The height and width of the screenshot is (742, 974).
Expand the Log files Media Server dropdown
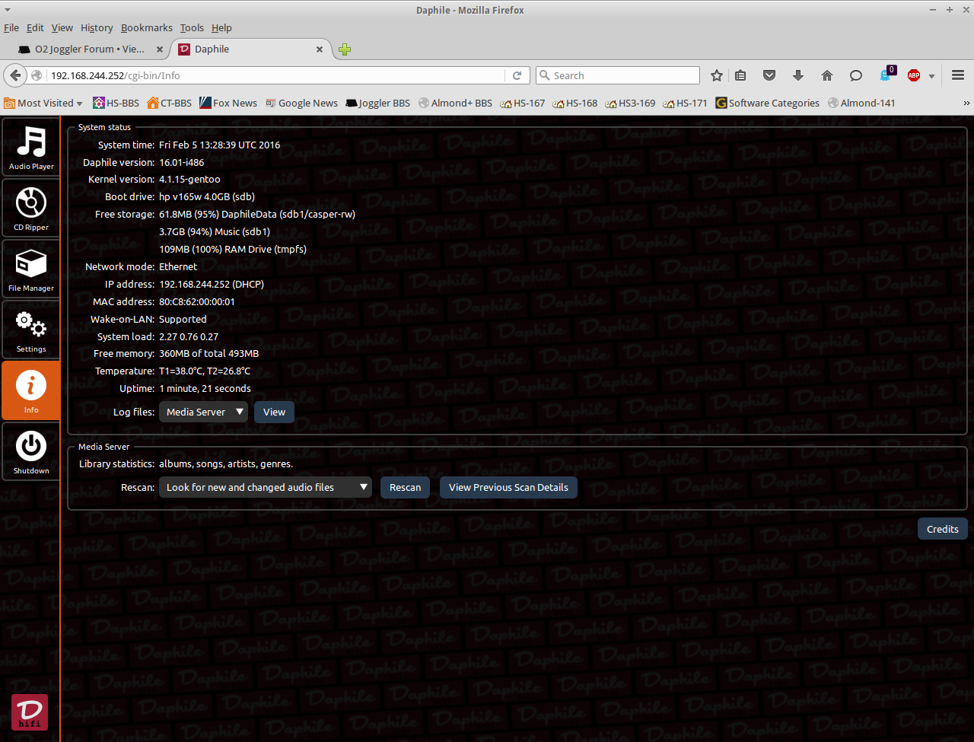(204, 412)
